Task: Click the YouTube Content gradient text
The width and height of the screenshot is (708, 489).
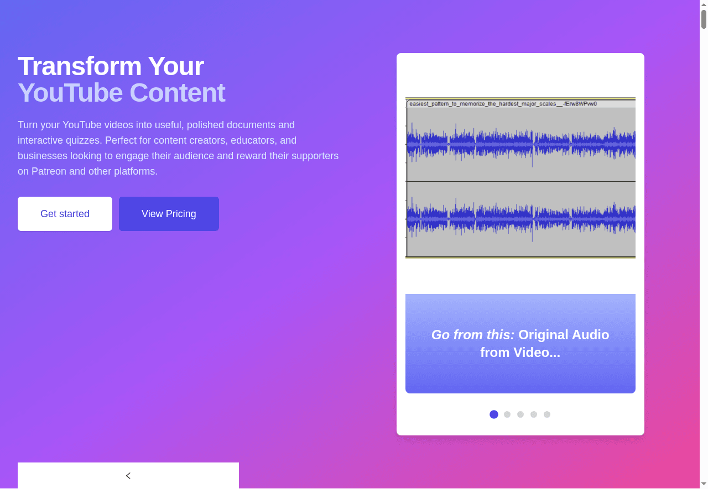Action: coord(121,93)
